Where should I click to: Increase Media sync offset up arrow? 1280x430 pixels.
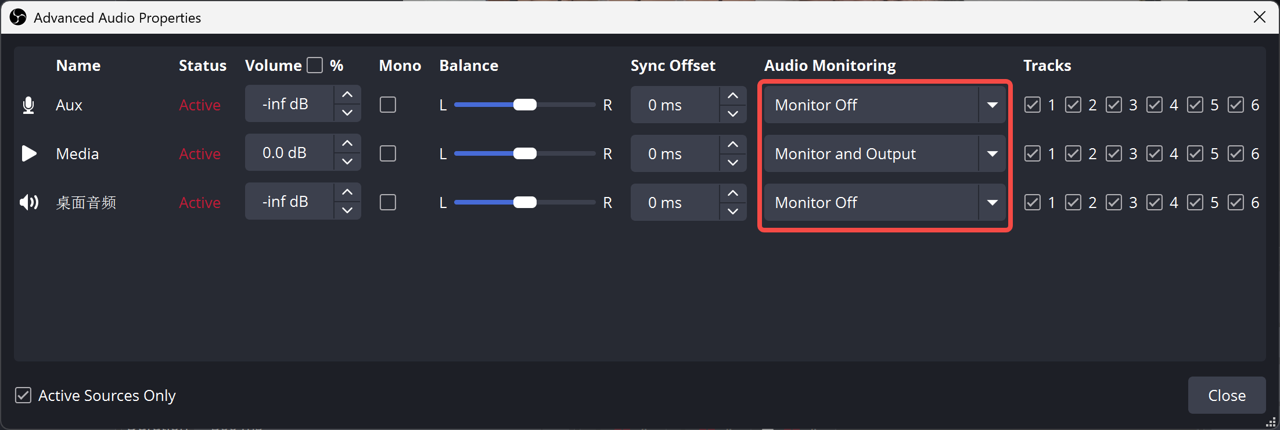point(733,144)
